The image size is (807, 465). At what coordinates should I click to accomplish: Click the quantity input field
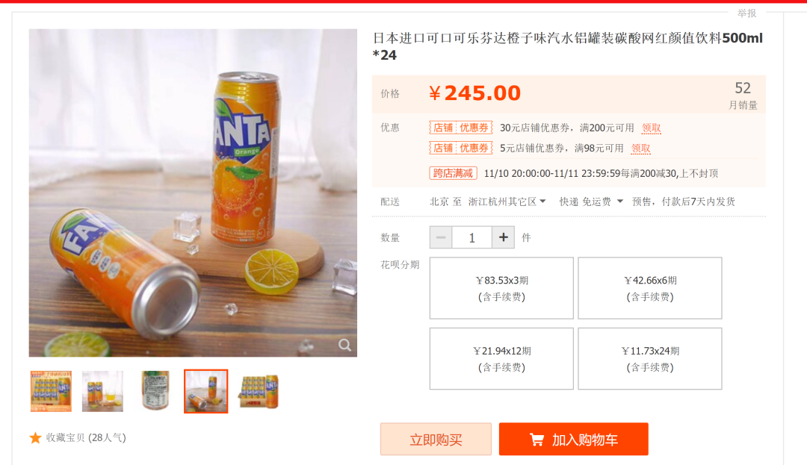pos(471,237)
